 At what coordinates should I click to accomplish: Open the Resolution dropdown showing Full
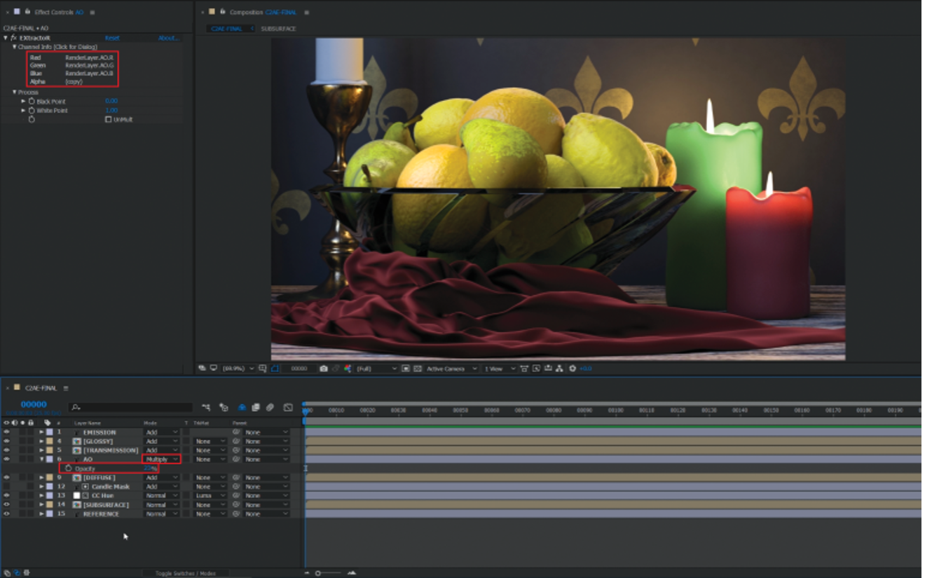(377, 368)
